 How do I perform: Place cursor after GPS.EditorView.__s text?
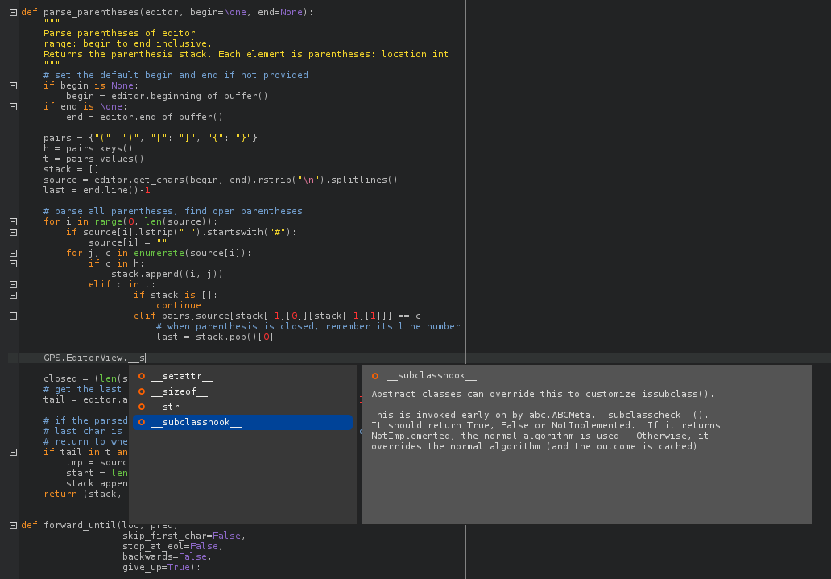coord(146,358)
